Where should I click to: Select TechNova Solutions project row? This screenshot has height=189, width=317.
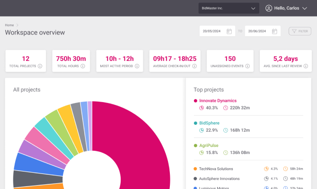(x=248, y=169)
